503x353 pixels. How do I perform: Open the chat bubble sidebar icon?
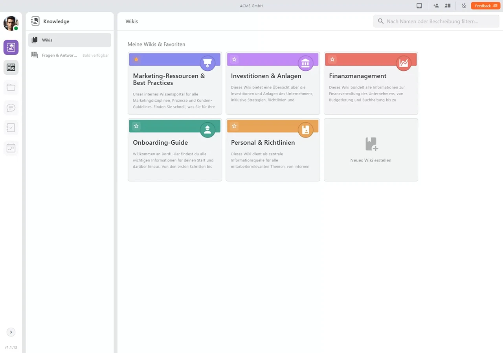click(x=11, y=108)
